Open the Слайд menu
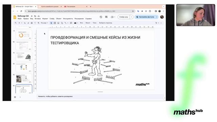Screen dimensions: 217x122 click(52, 19)
